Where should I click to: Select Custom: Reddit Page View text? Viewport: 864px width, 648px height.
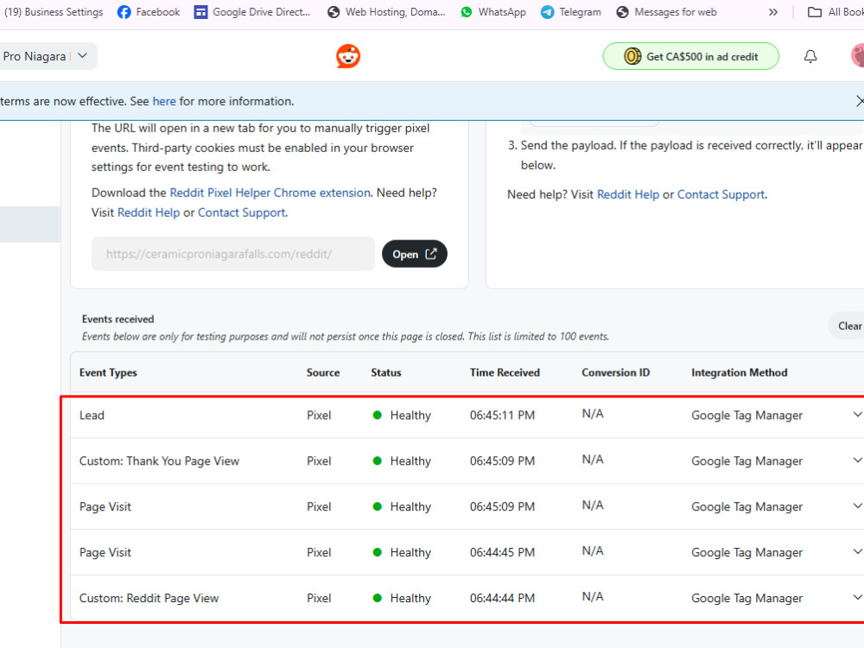click(x=149, y=599)
